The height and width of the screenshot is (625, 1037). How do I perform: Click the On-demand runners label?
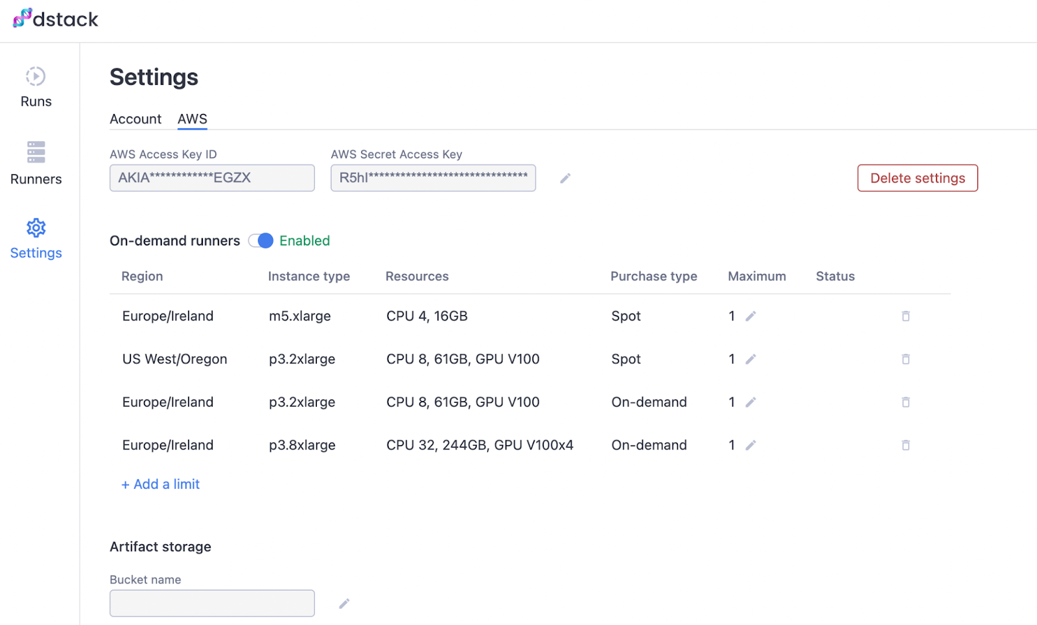click(174, 241)
